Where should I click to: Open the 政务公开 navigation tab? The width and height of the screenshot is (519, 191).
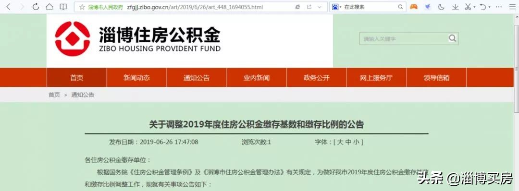click(x=316, y=78)
